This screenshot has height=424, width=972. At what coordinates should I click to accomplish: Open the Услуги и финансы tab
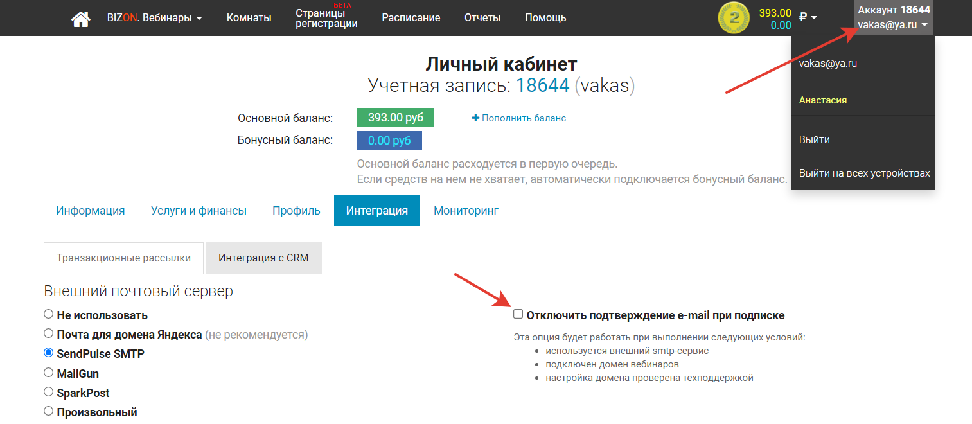click(x=199, y=211)
